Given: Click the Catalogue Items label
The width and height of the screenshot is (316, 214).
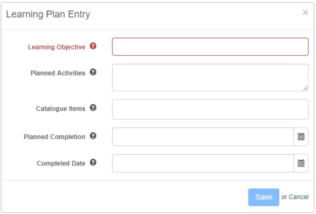Looking at the screenshot, I should [60, 108].
